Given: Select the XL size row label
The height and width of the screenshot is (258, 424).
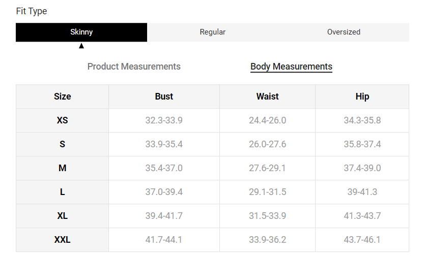Looking at the screenshot, I should [x=62, y=216].
